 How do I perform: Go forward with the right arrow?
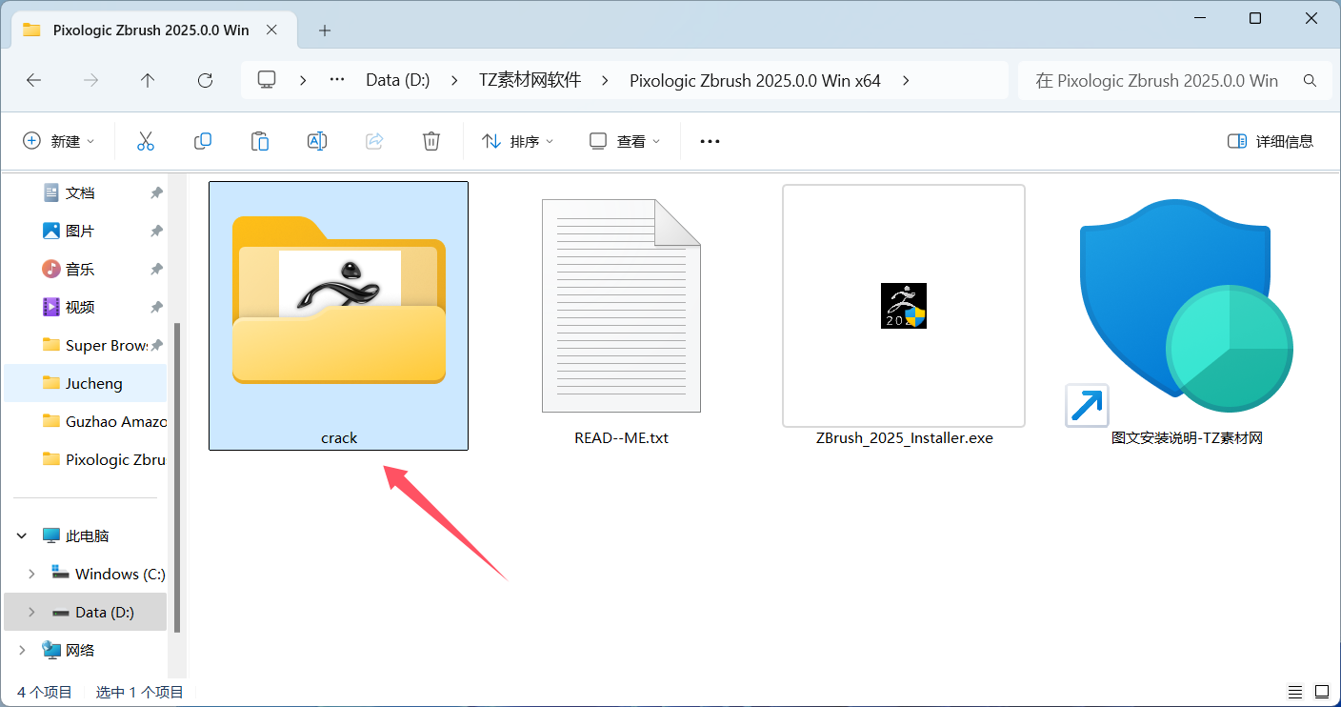90,81
